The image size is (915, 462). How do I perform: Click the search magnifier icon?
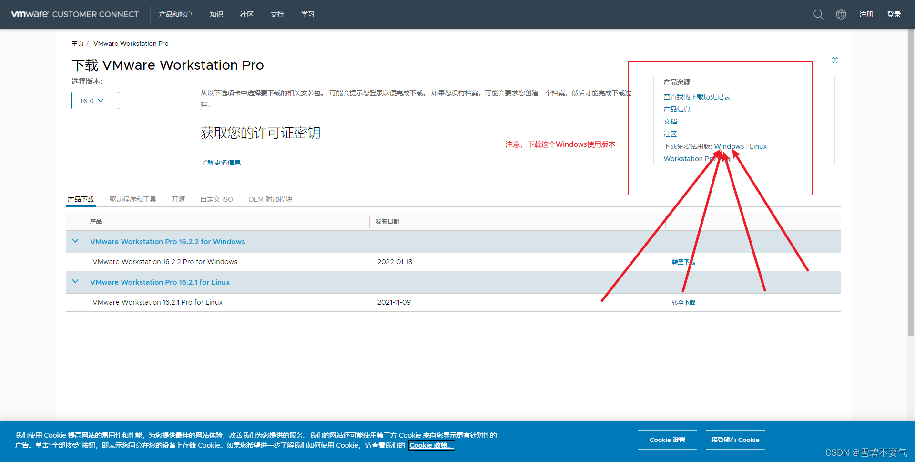[x=818, y=14]
